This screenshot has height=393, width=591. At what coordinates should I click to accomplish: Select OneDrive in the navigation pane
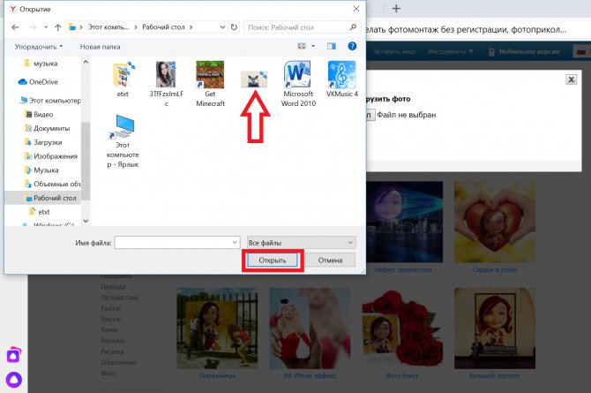(x=38, y=82)
